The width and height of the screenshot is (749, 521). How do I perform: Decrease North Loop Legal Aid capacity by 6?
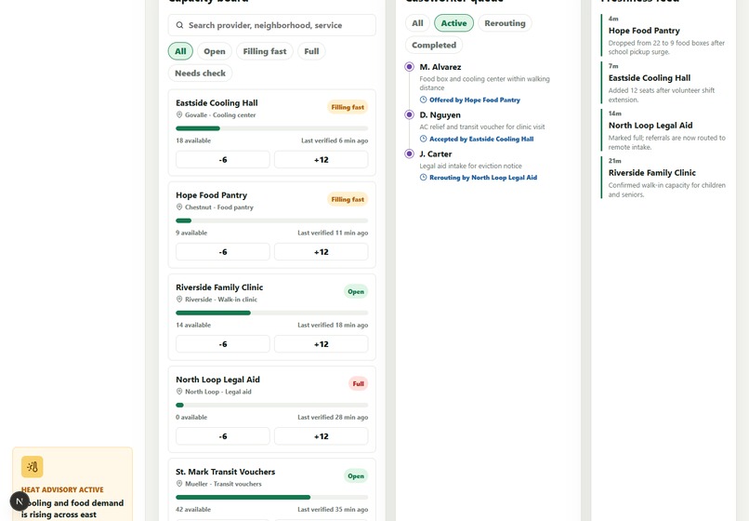(x=223, y=436)
